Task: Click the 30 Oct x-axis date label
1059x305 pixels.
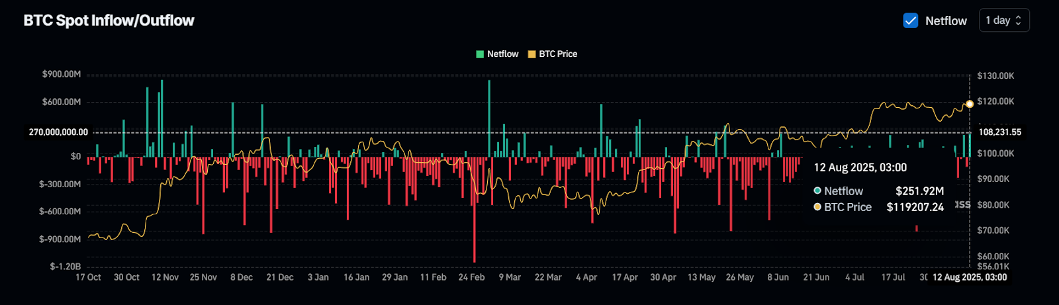Action: click(x=126, y=277)
